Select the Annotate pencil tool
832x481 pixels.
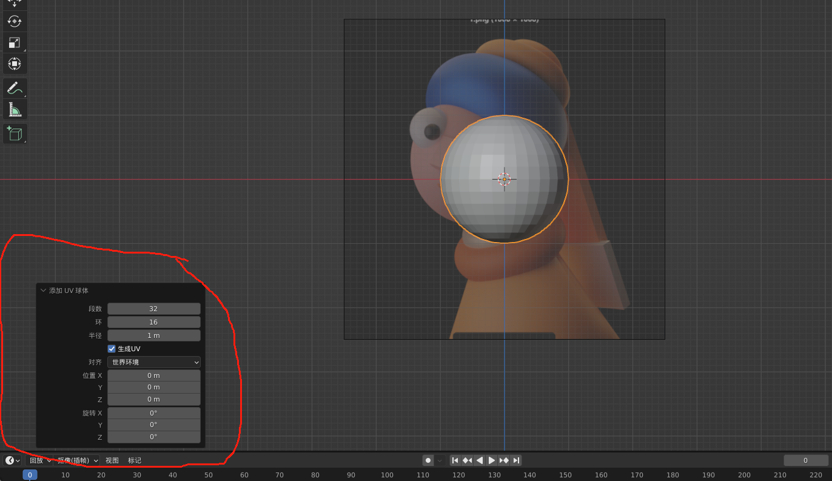point(15,88)
